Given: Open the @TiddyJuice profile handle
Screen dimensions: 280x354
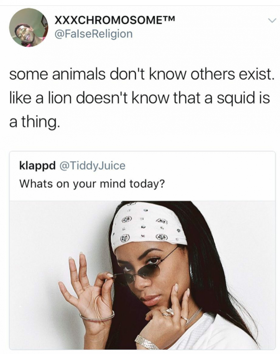Looking at the screenshot, I should 92,166.
